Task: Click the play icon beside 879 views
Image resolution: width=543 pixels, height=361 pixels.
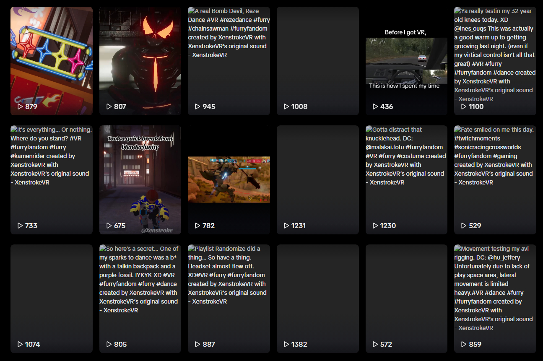Action: pos(20,106)
